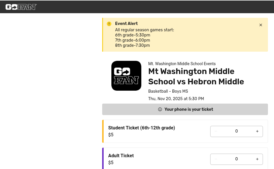Increase Student Ticket quantity with plus
Viewport: 274px width, 169px height.
[257, 131]
